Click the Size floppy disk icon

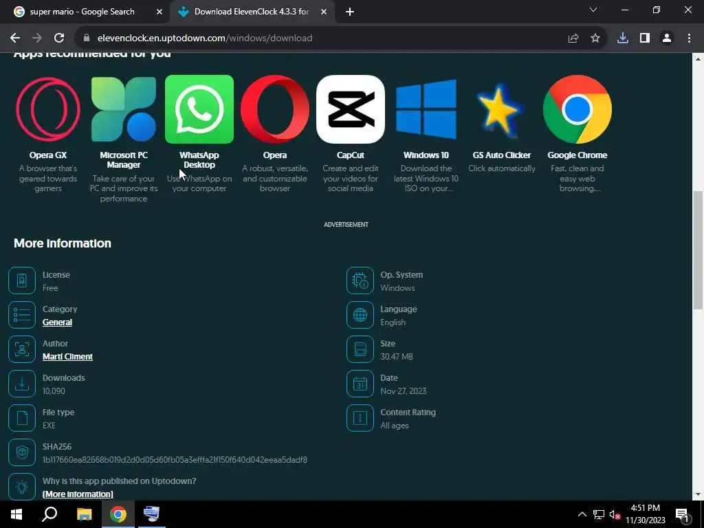pyautogui.click(x=360, y=349)
